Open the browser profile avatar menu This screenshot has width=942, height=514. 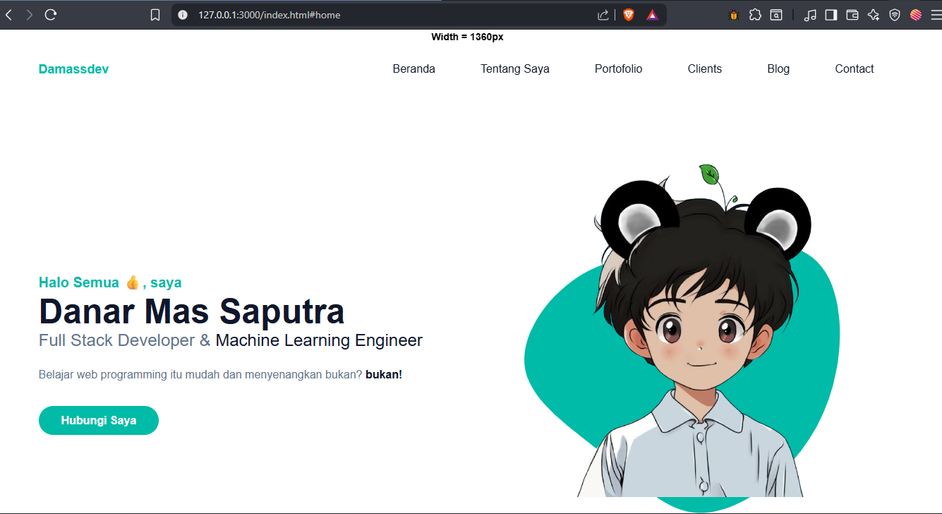pyautogui.click(x=916, y=15)
